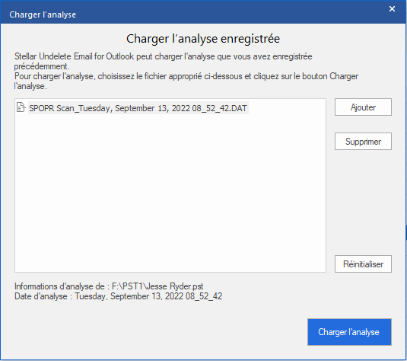
Task: Click the heading Charger l'analyse enregistrée
Action: (x=203, y=39)
